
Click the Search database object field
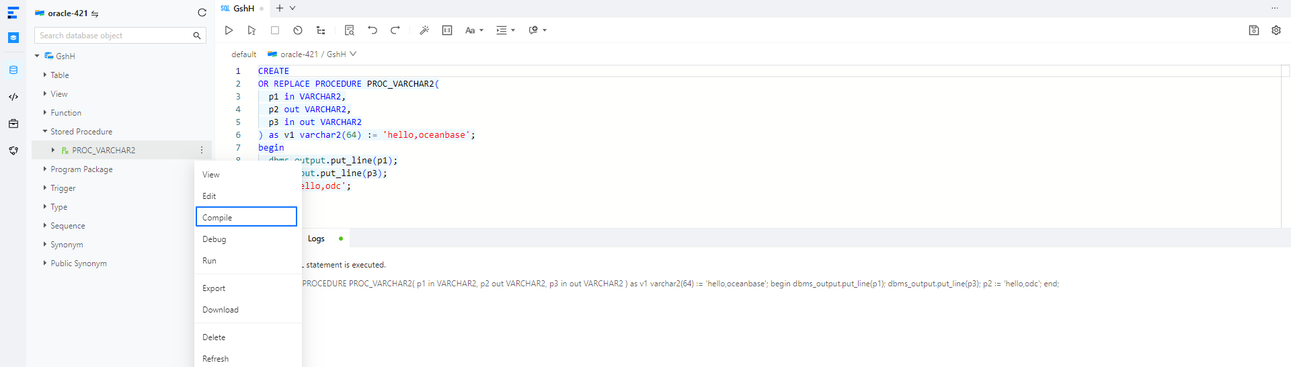[x=114, y=36]
